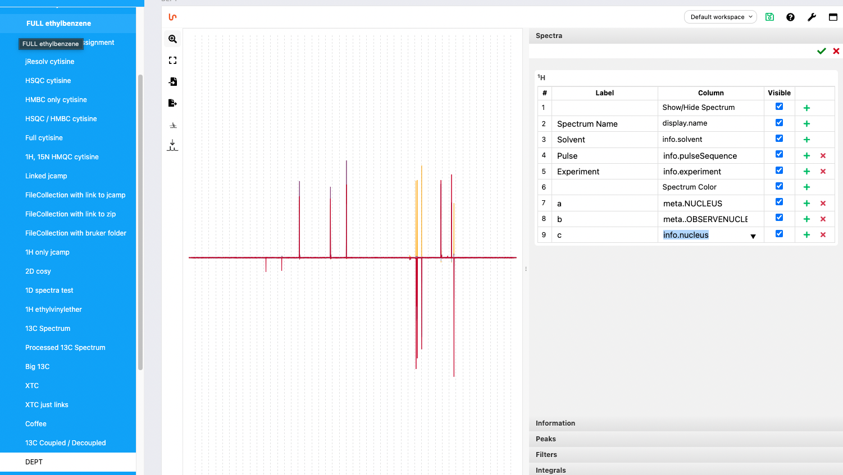This screenshot has width=843, height=475.
Task: Expand the Integrals panel
Action: click(686, 470)
